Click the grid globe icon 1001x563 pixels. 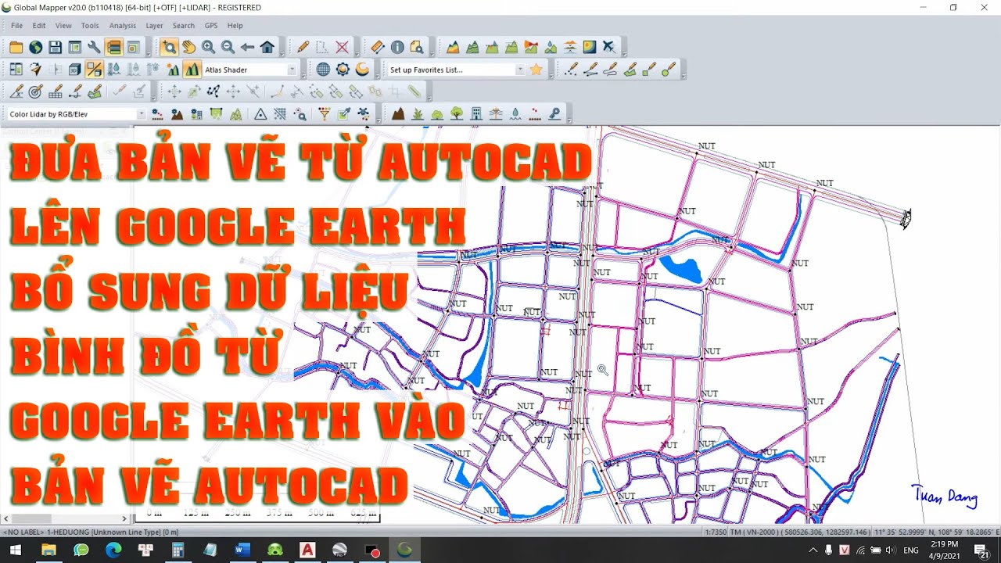pyautogui.click(x=323, y=70)
